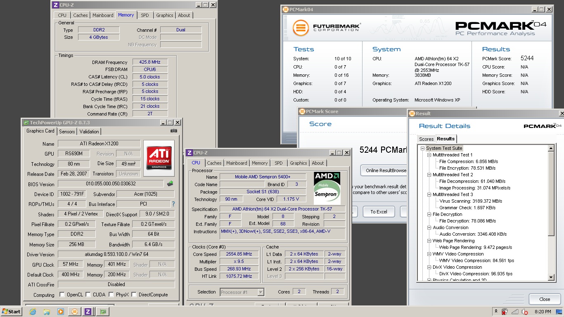Open Internet Explorer from the taskbar
The image size is (564, 317).
[33, 312]
